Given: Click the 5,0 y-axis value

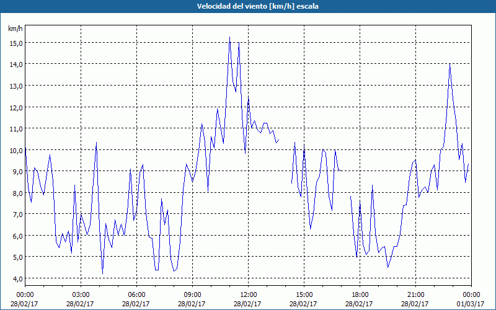Looking at the screenshot, I should (x=17, y=257).
